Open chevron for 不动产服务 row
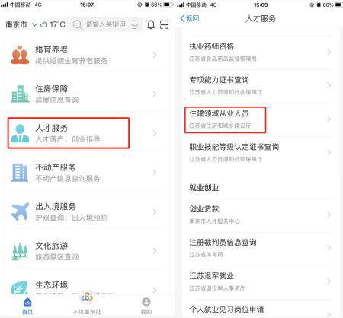Image resolution: width=343 pixels, height=318 pixels. tap(155, 173)
